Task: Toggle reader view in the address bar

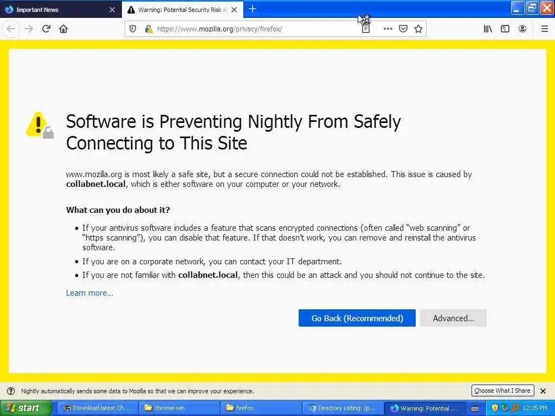Action: pos(366,29)
